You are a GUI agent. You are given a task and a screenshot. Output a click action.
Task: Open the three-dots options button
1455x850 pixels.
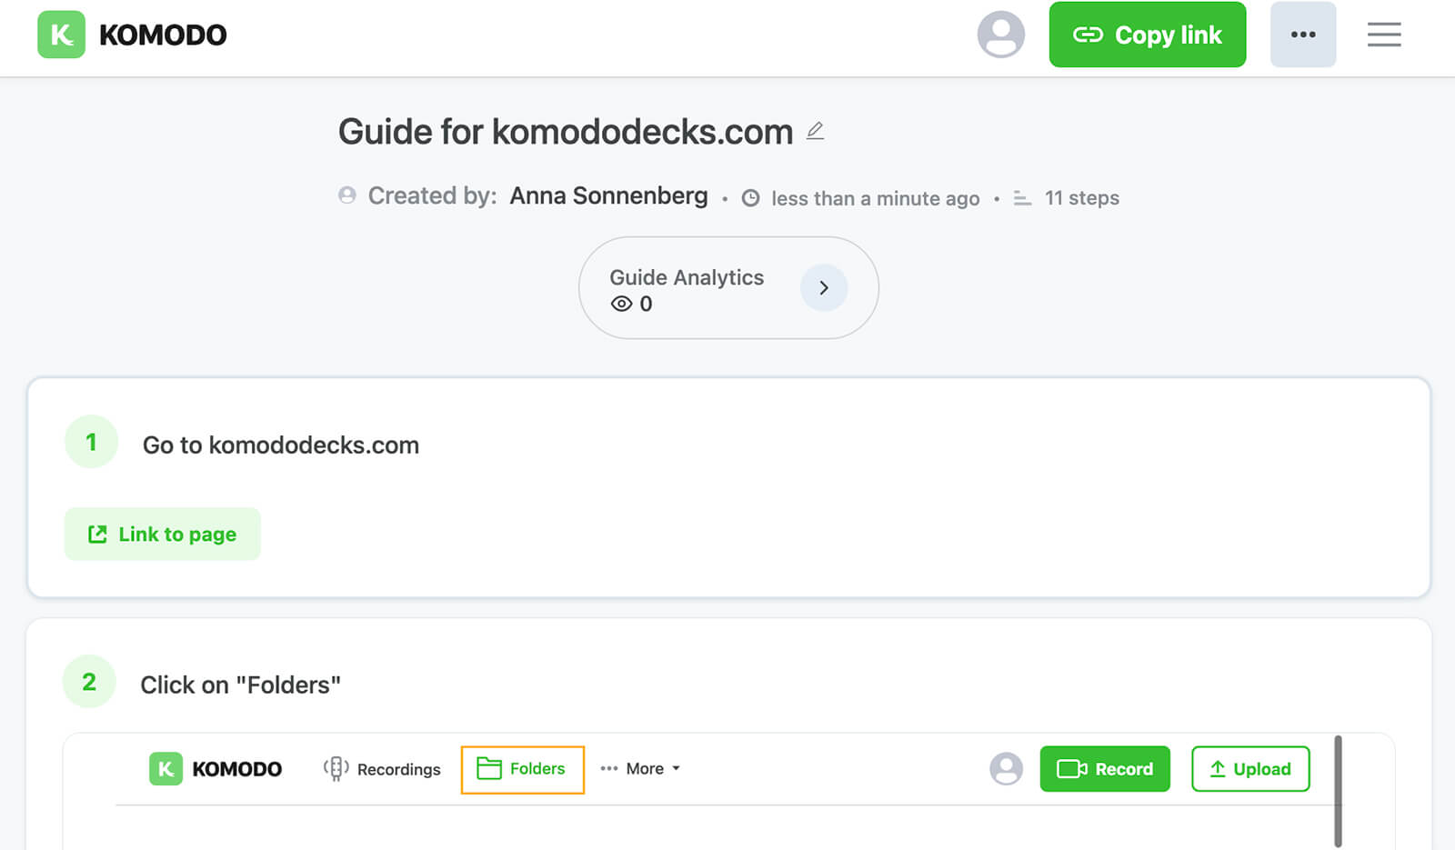pos(1303,35)
